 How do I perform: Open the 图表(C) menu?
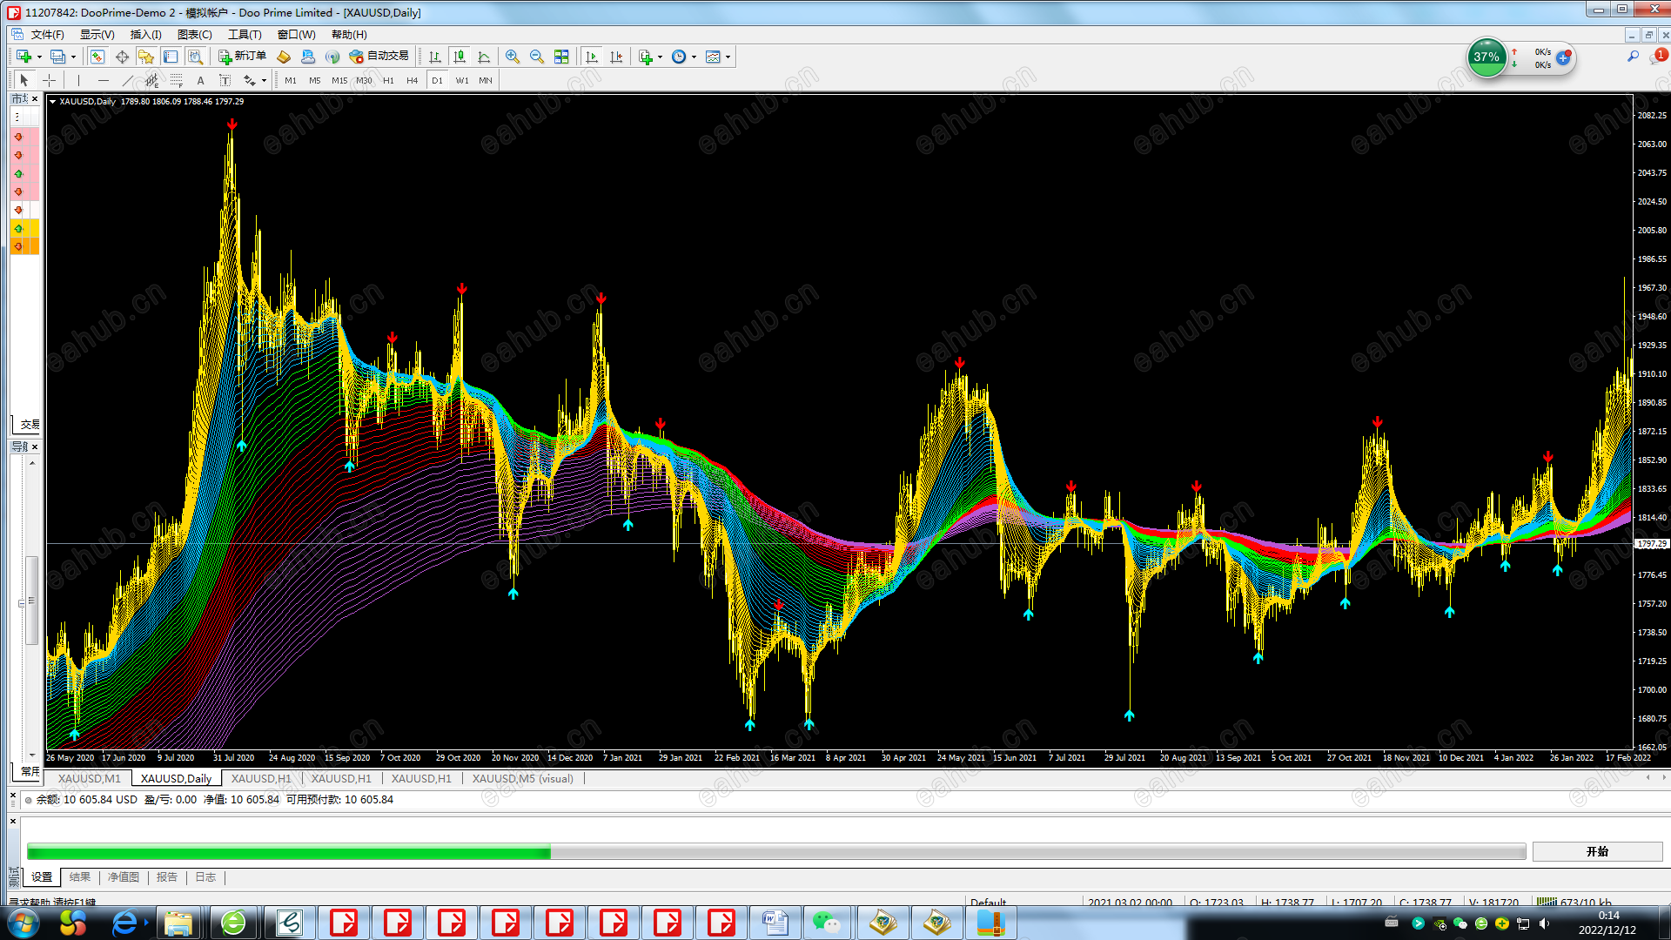click(x=194, y=35)
